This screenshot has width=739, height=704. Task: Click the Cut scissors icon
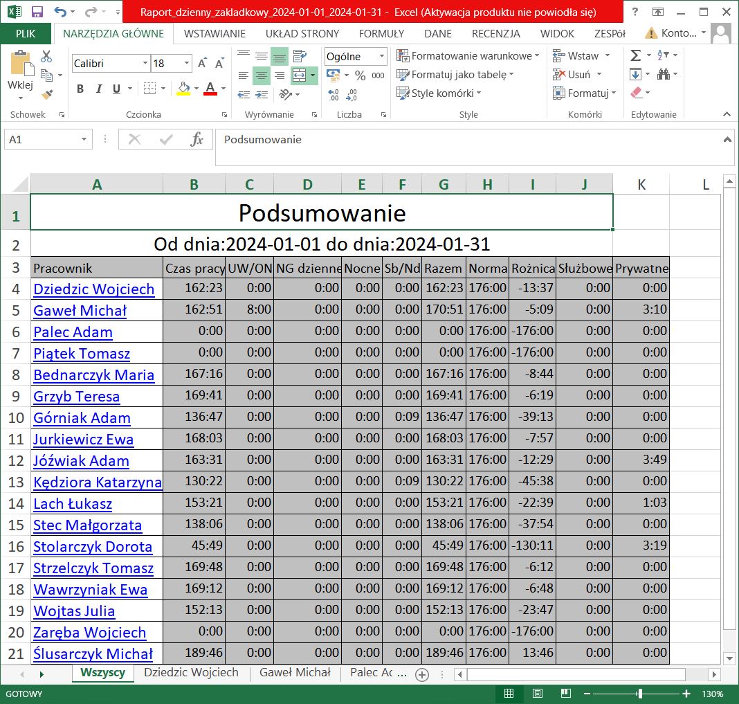(x=46, y=57)
